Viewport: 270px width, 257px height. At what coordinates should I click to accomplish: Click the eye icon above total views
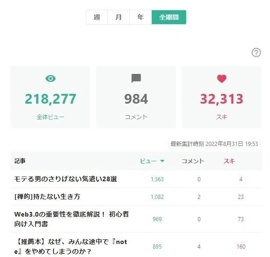(x=50, y=79)
